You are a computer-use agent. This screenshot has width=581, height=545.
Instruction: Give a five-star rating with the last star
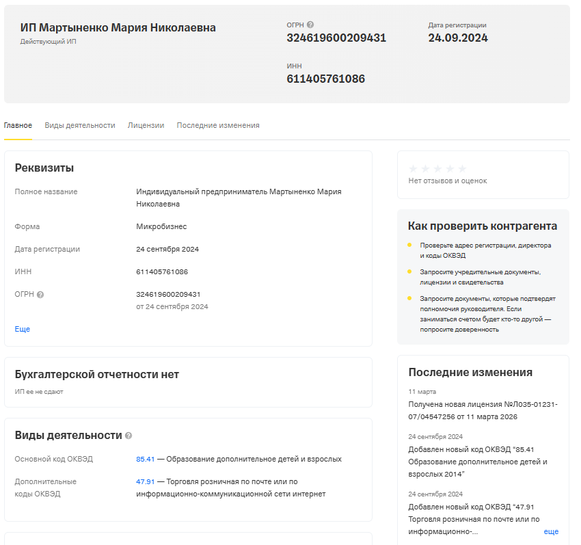462,168
